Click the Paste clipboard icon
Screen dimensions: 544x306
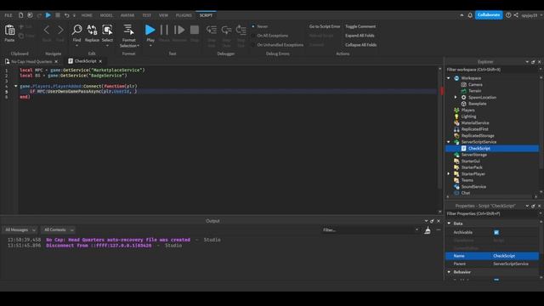tap(9, 31)
